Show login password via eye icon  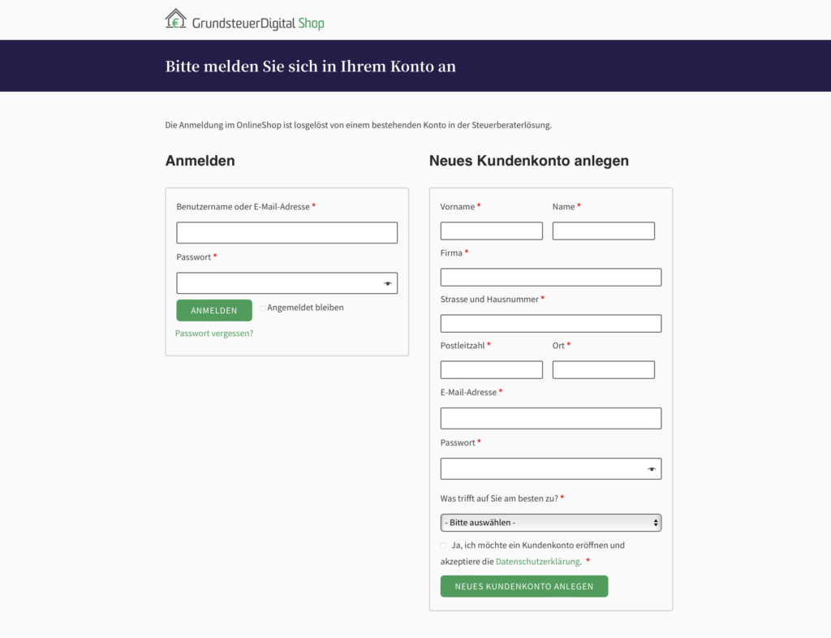pos(387,283)
